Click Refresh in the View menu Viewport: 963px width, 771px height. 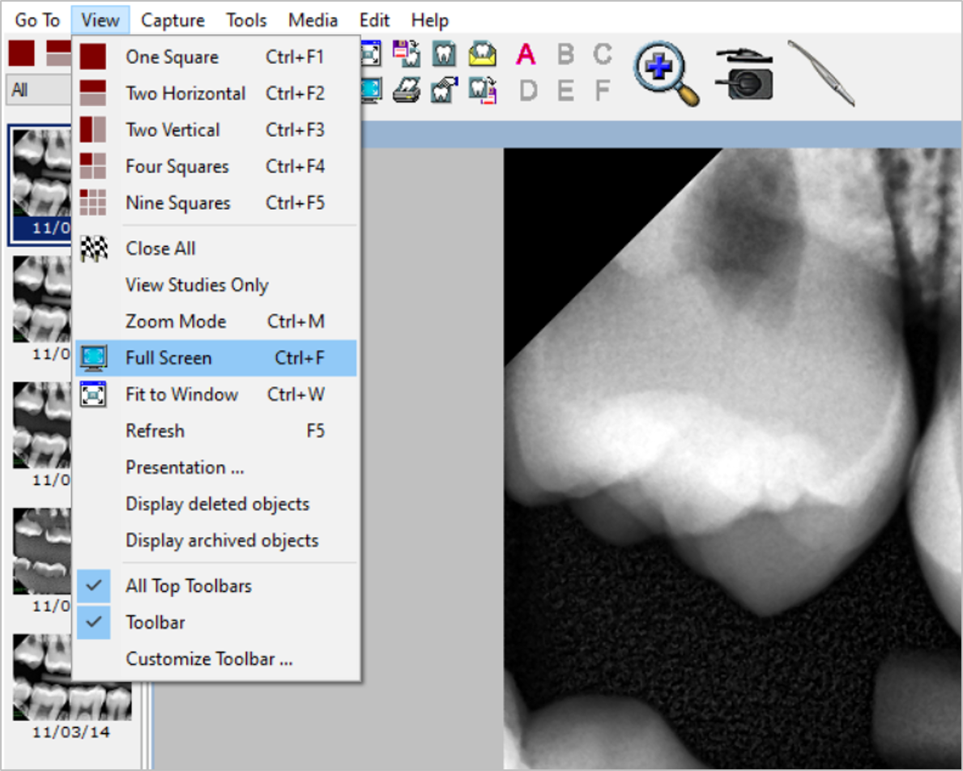click(x=216, y=431)
